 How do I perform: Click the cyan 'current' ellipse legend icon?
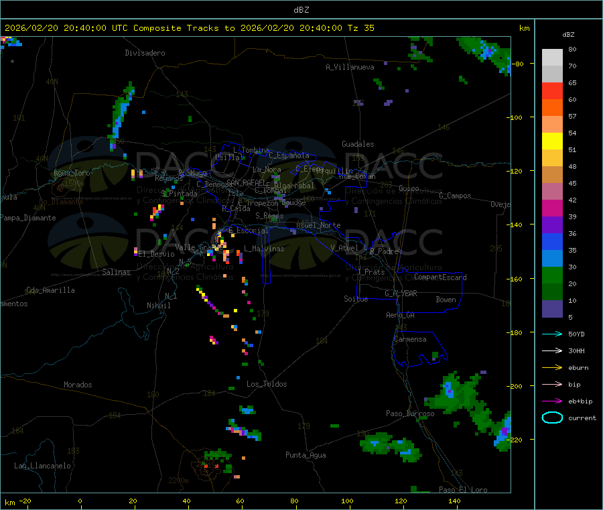click(552, 418)
